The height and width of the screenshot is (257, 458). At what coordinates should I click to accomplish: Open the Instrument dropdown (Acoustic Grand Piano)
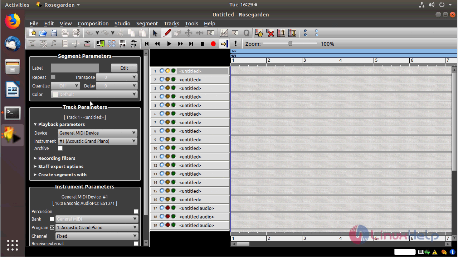(97, 141)
